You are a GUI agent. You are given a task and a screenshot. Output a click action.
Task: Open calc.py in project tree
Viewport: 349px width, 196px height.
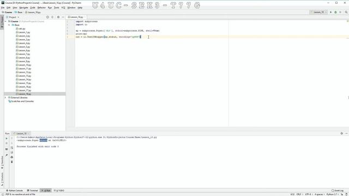pos(21,29)
